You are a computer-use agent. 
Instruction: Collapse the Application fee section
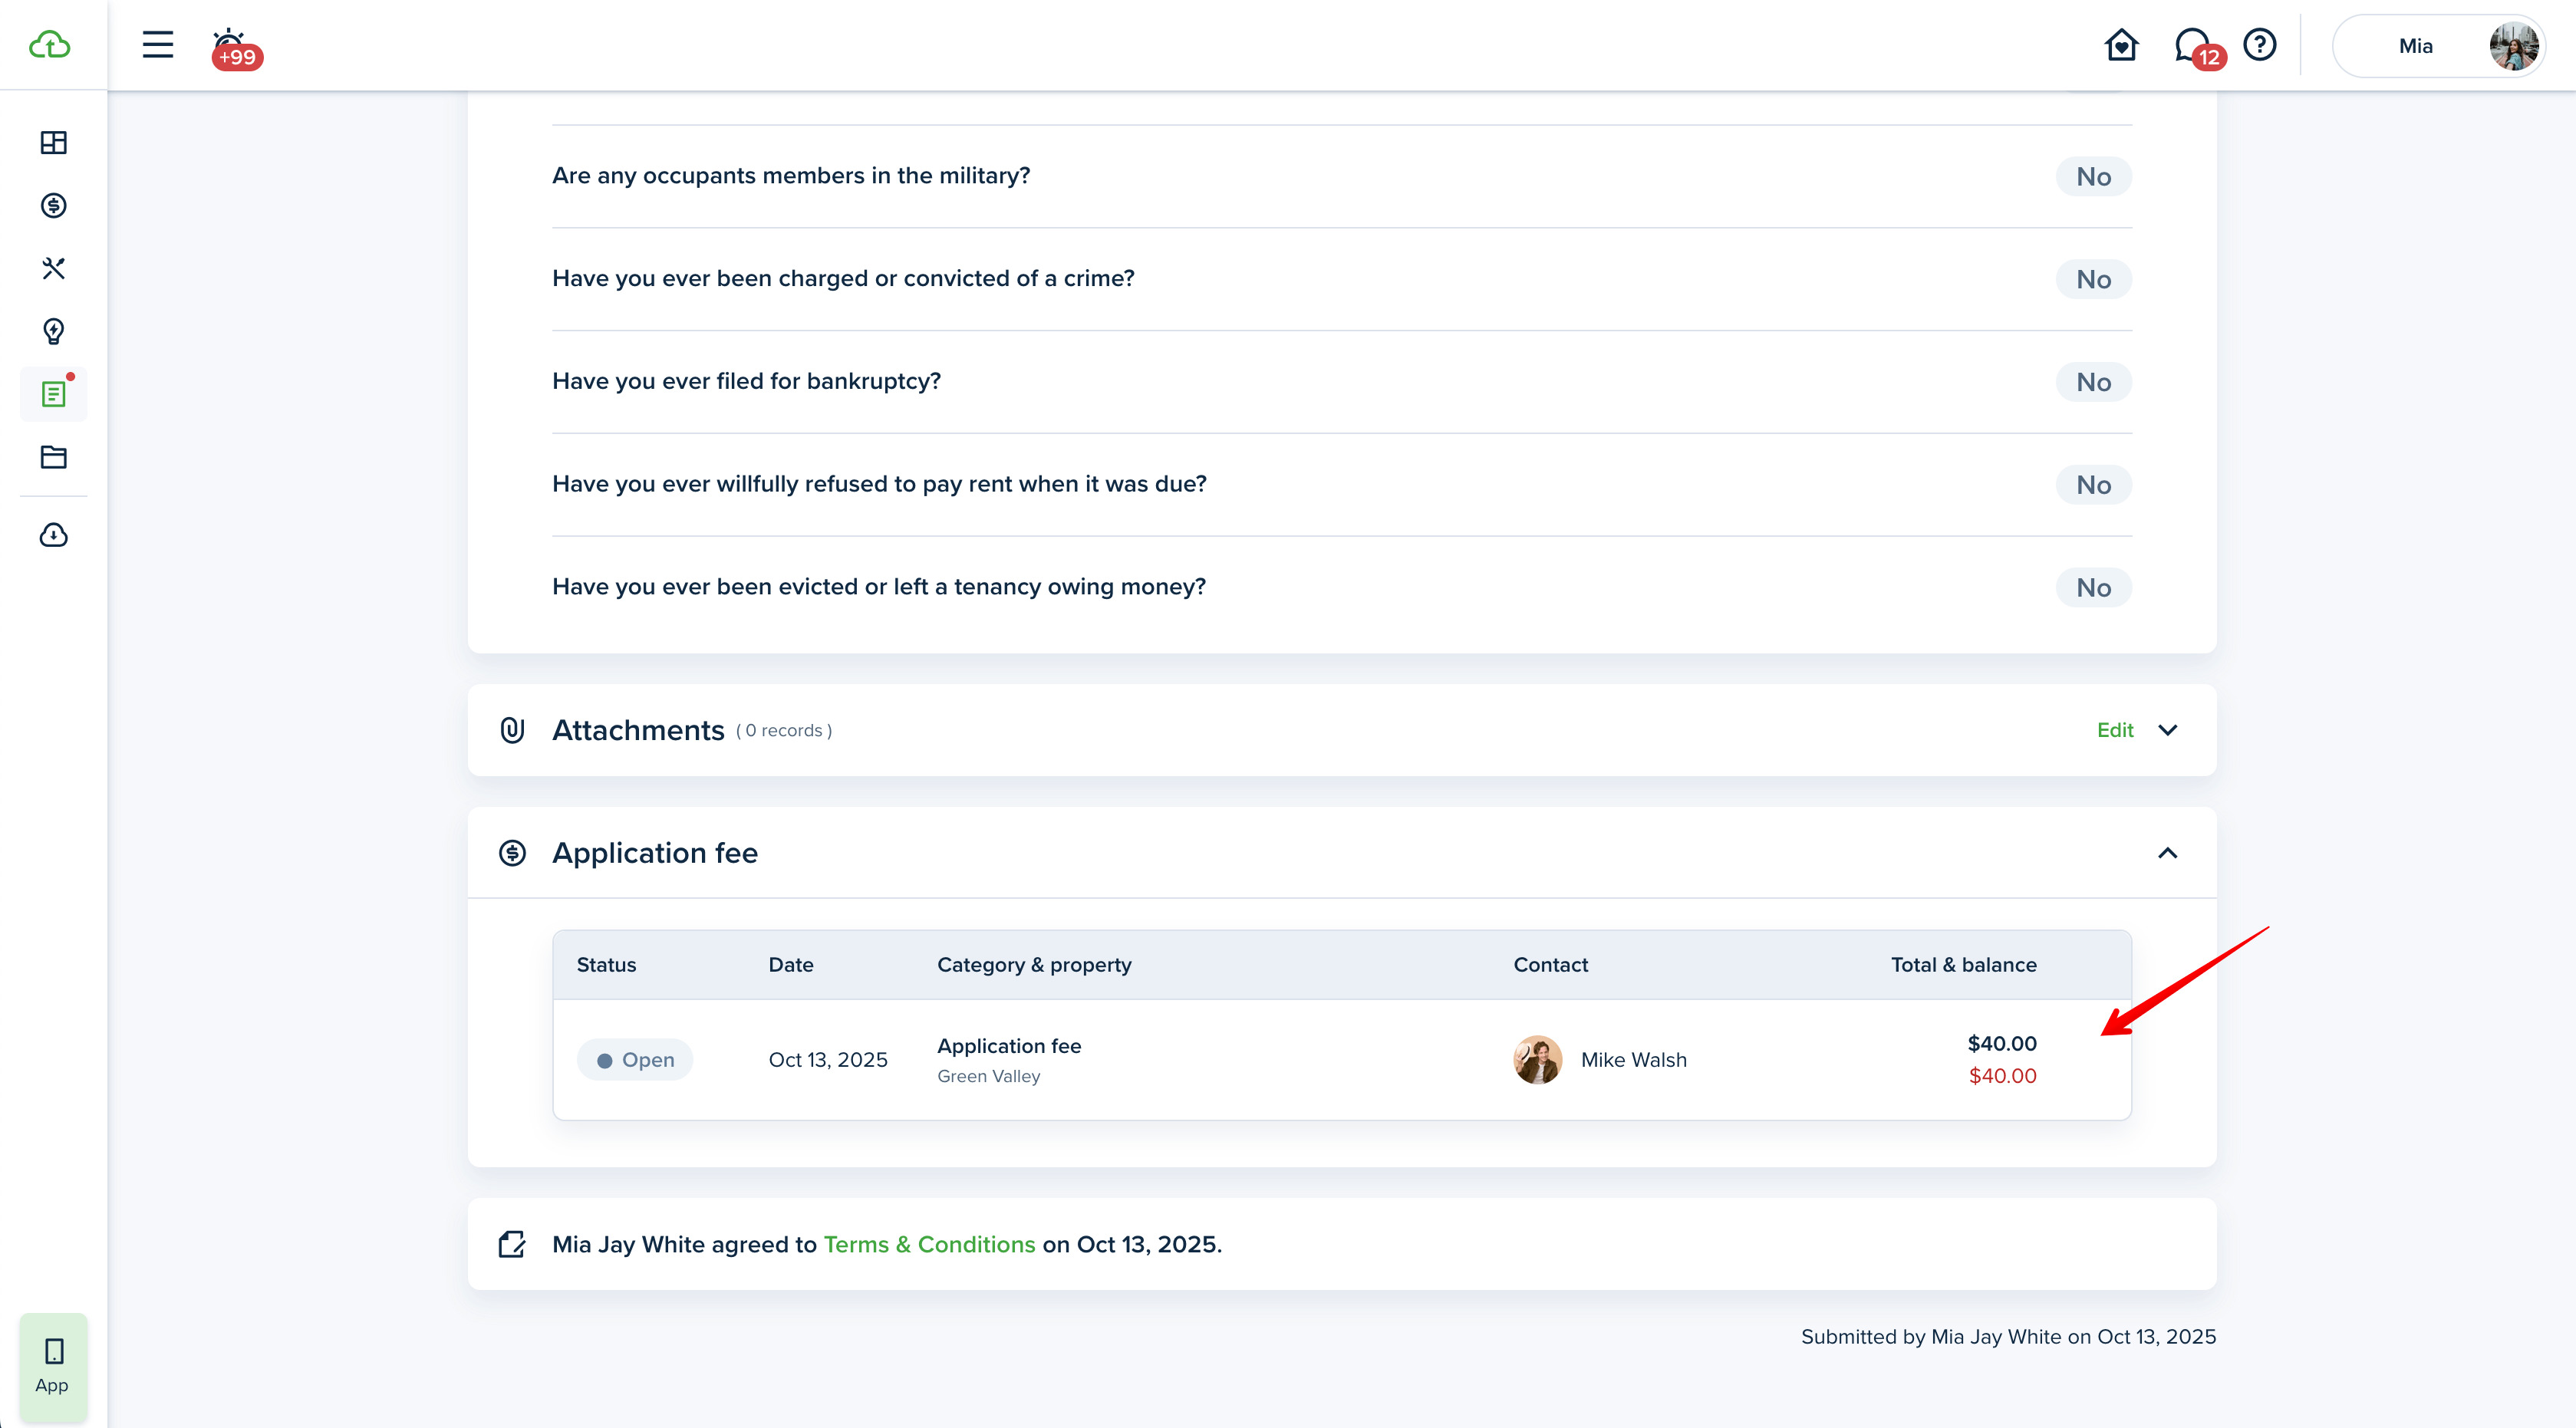click(x=2167, y=853)
